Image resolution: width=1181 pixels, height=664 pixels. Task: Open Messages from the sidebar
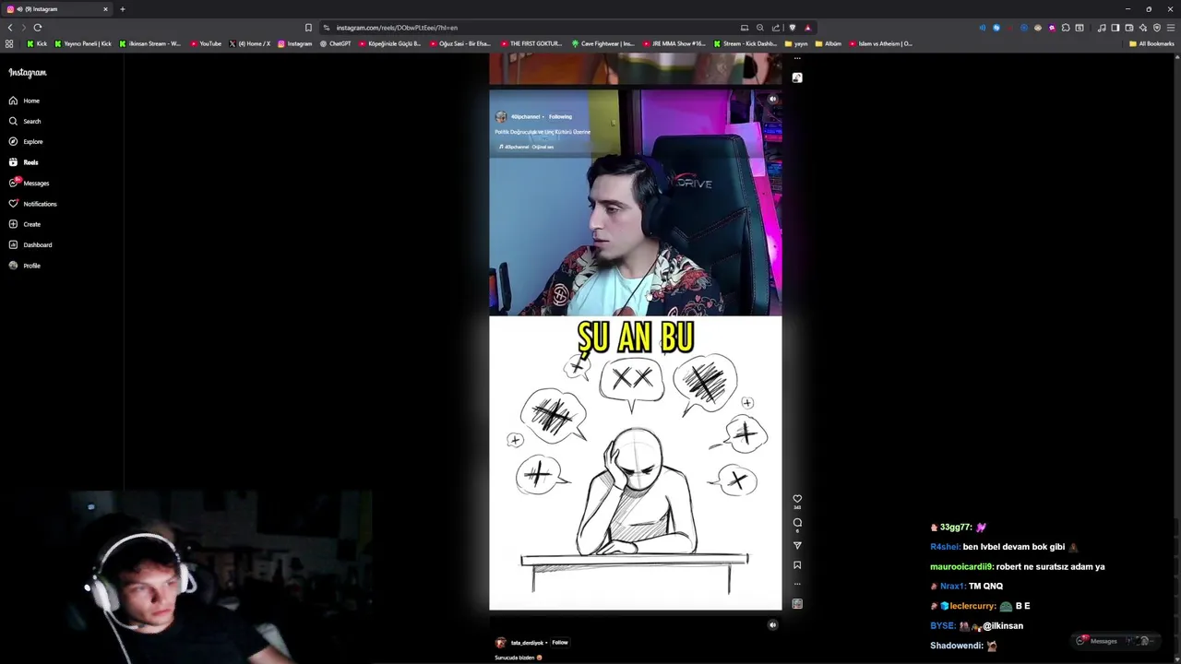[x=28, y=183]
